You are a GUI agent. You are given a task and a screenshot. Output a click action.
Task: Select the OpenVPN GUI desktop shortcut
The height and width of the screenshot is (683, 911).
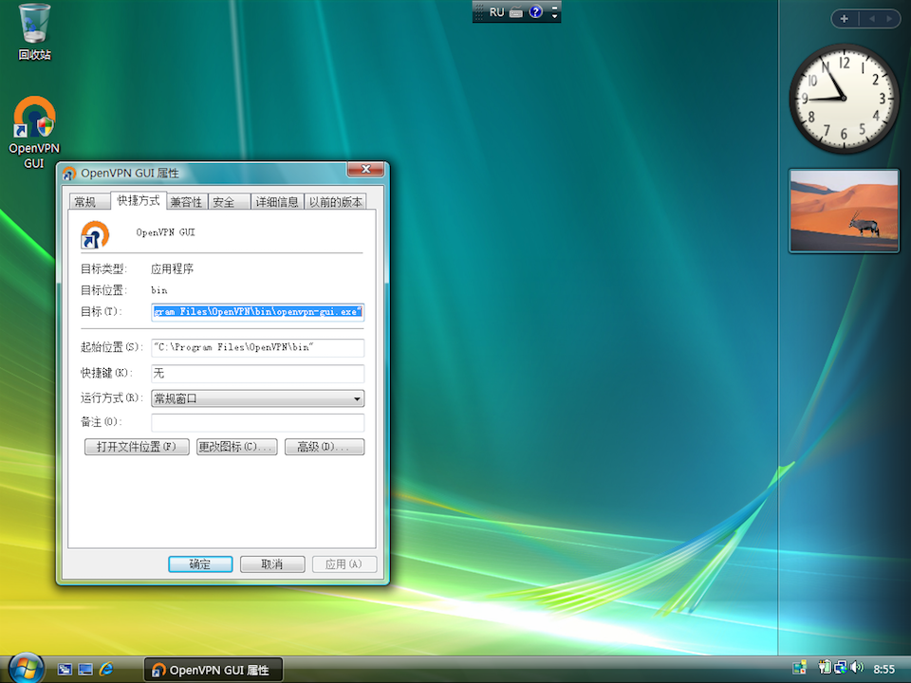tap(34, 133)
